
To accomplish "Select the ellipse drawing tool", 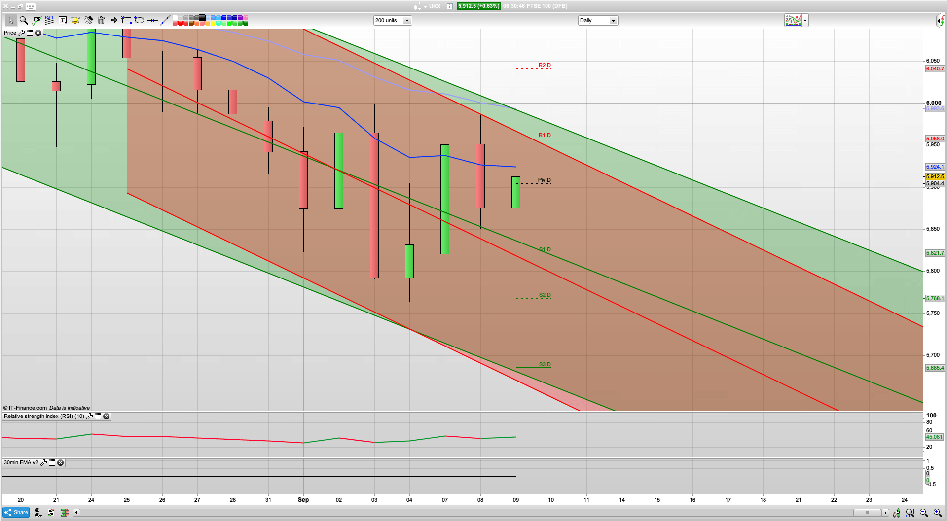I will pyautogui.click(x=140, y=20).
